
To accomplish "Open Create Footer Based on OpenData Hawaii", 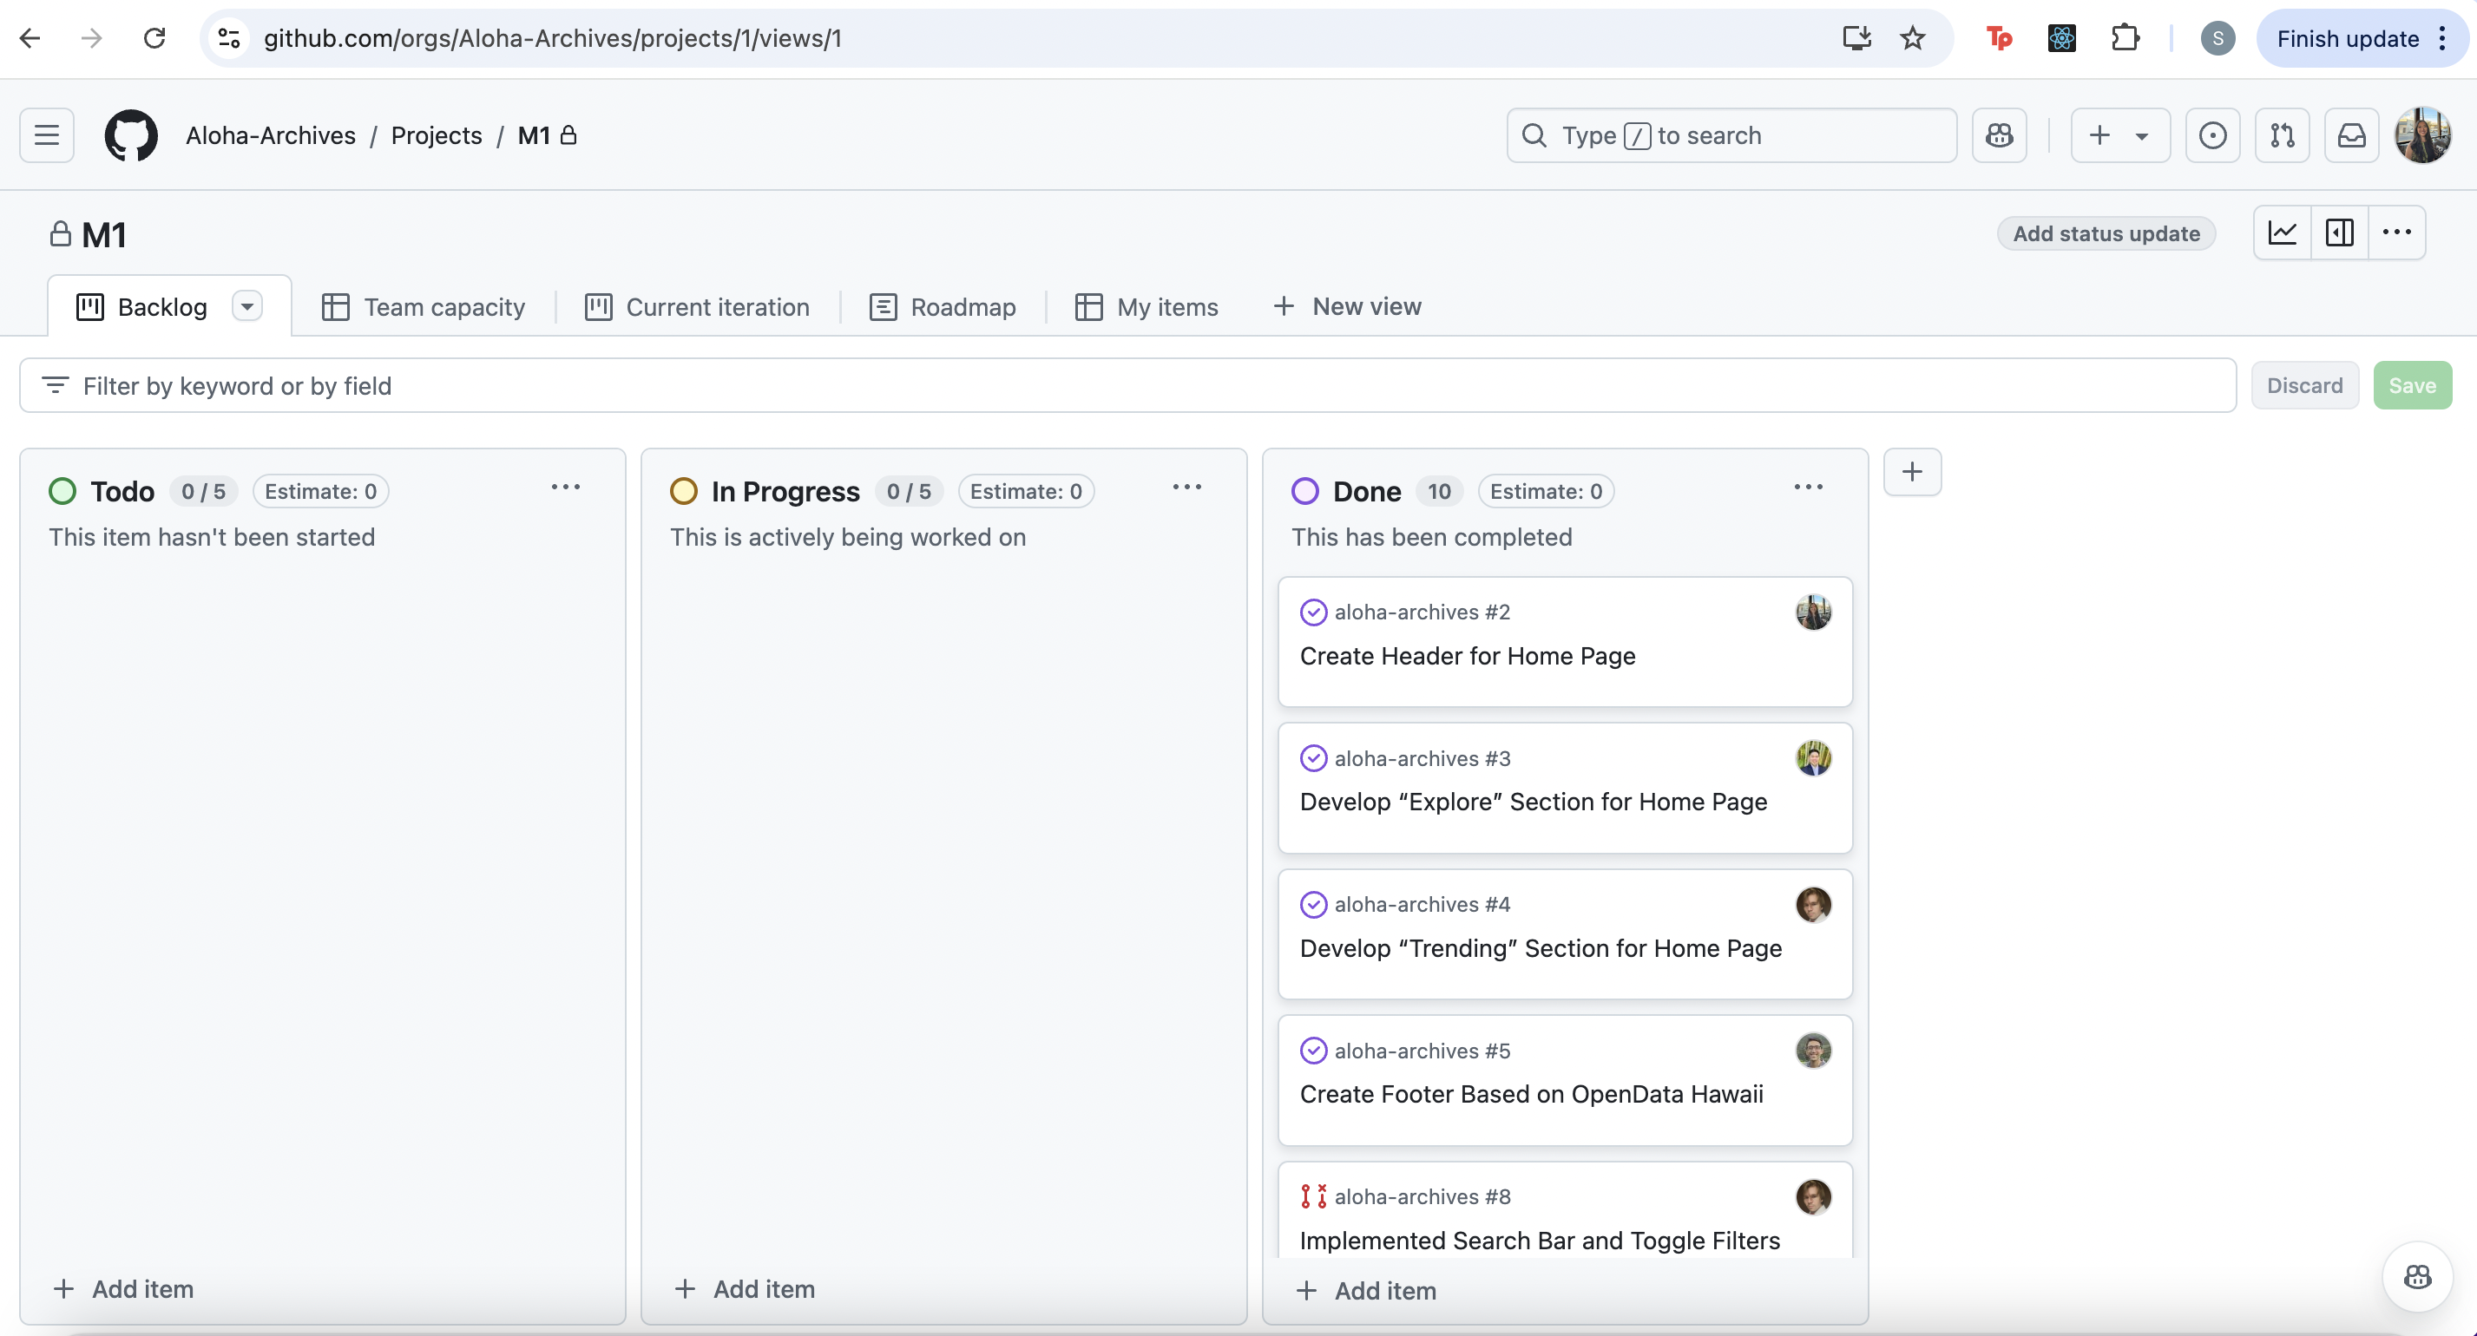I will tap(1531, 1094).
